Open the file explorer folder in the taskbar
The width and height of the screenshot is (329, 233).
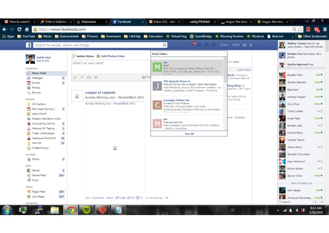pyautogui.click(x=54, y=210)
